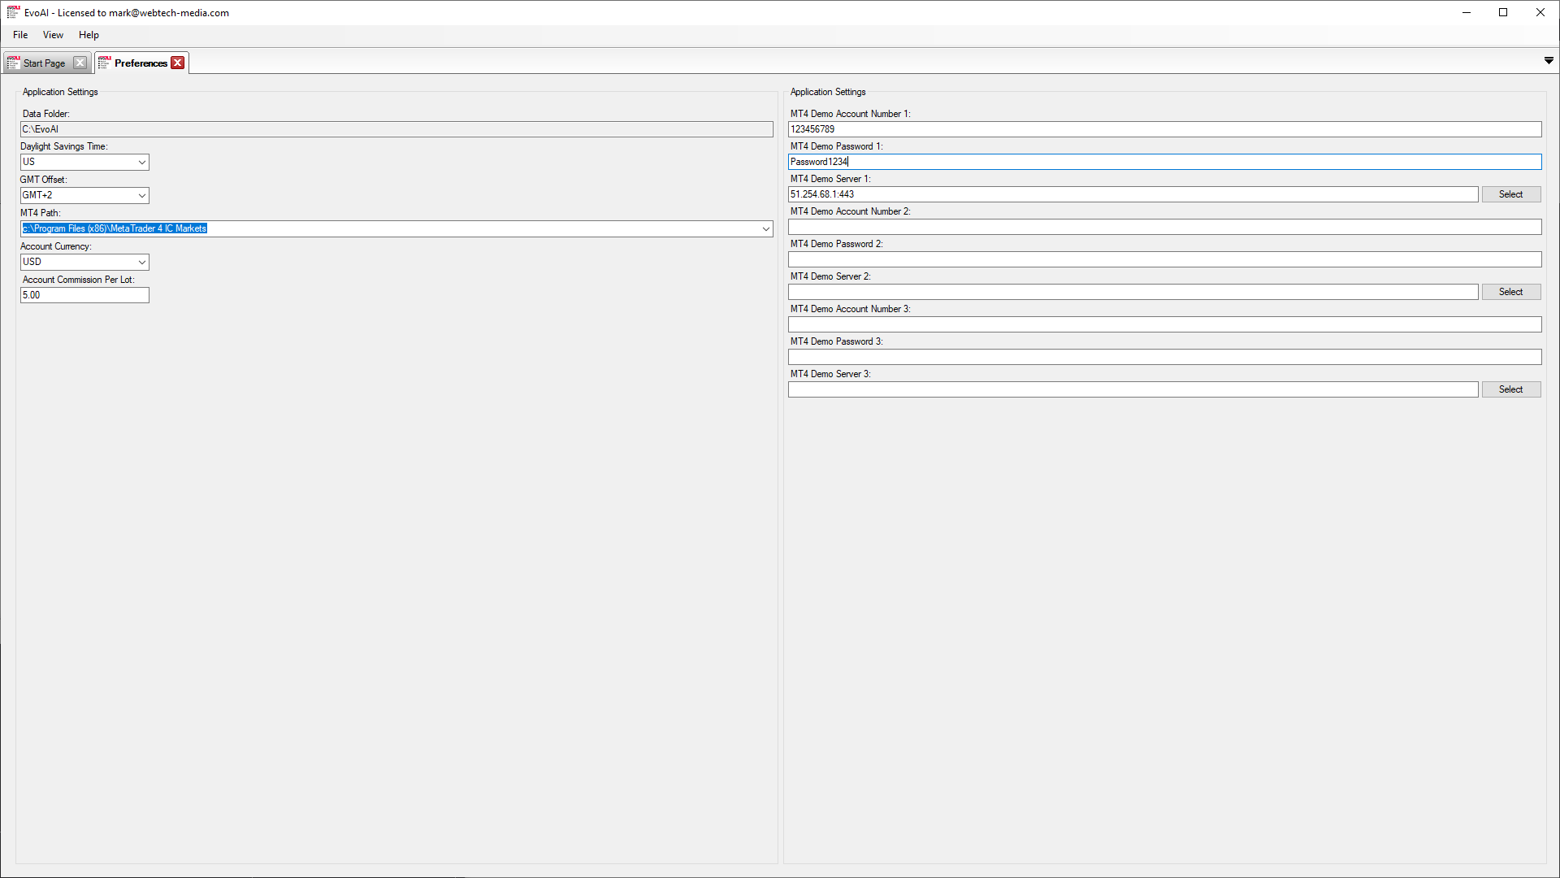This screenshot has width=1560, height=878.
Task: Click the View menu item
Action: (53, 34)
